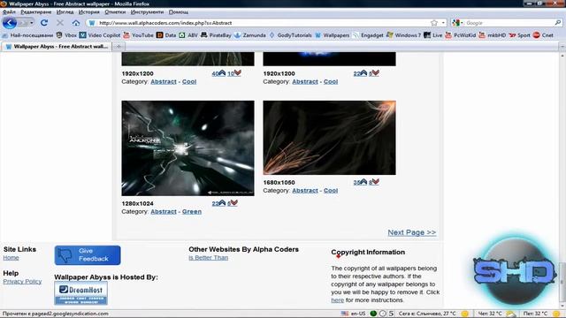The width and height of the screenshot is (566, 318).
Task: Go to Next Page >>
Action: pos(412,232)
